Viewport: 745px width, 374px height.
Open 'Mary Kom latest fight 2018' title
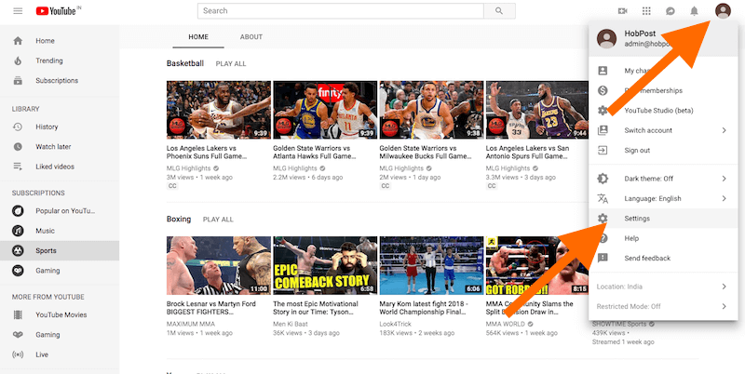(x=424, y=308)
